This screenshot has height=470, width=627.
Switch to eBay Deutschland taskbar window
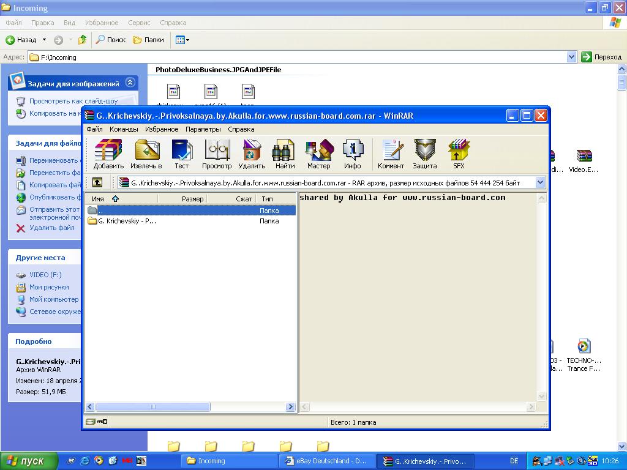tap(328, 461)
